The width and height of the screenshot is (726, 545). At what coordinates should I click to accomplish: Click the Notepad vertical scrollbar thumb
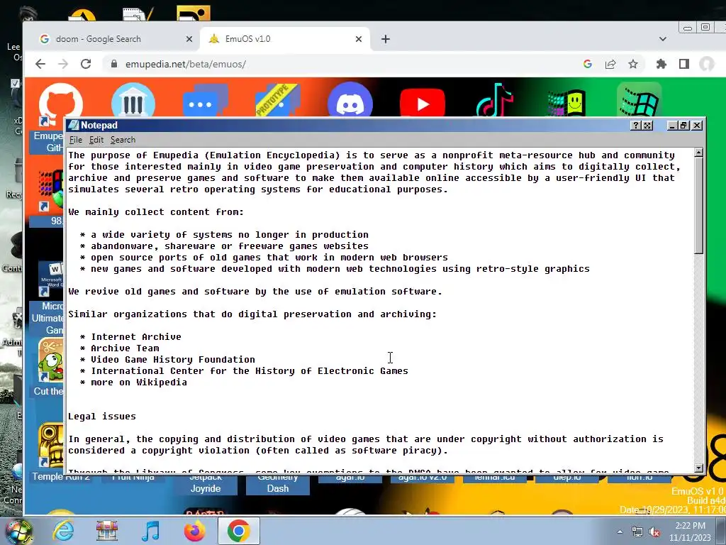tap(698, 205)
